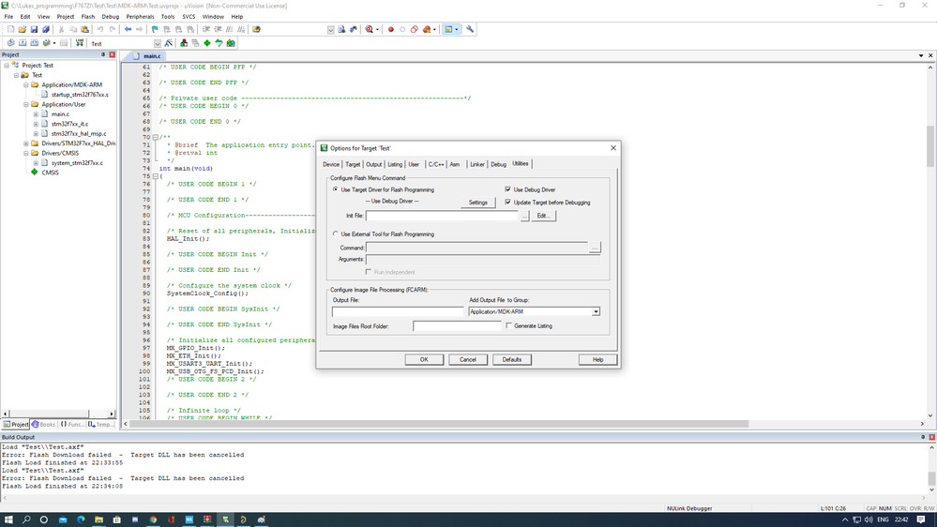Select Use Target Driver for Flash Programming
Viewport: 937px width, 527px height.
tap(335, 189)
